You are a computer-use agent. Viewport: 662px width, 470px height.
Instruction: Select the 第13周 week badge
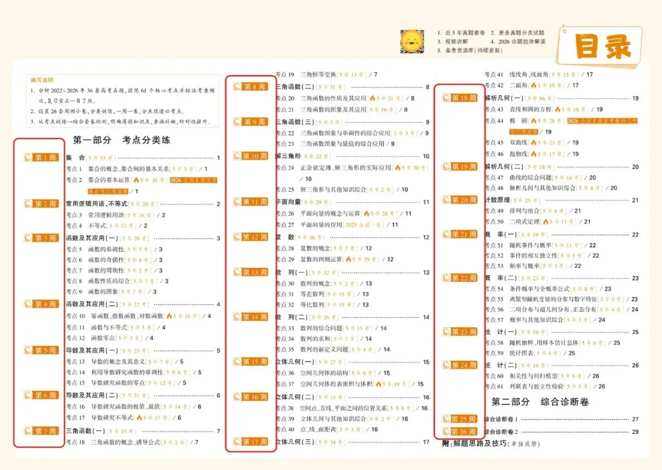250,272
